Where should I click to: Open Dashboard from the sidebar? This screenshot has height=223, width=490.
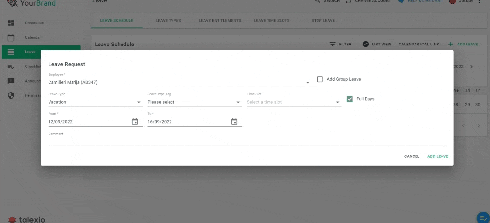(x=34, y=23)
